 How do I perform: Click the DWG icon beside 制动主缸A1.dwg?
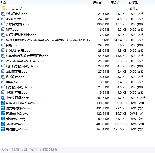(x=3, y=129)
